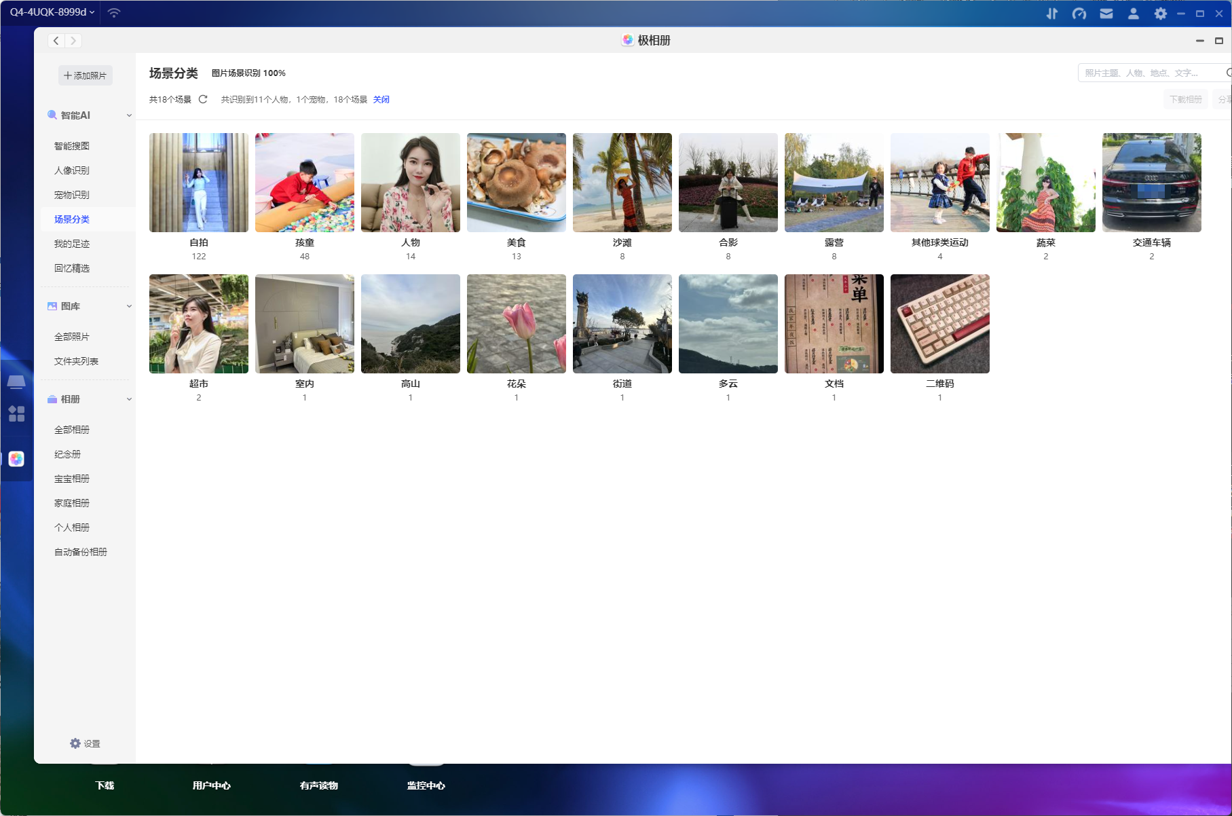
Task: Select 智能搜图 in sidebar
Action: click(72, 146)
